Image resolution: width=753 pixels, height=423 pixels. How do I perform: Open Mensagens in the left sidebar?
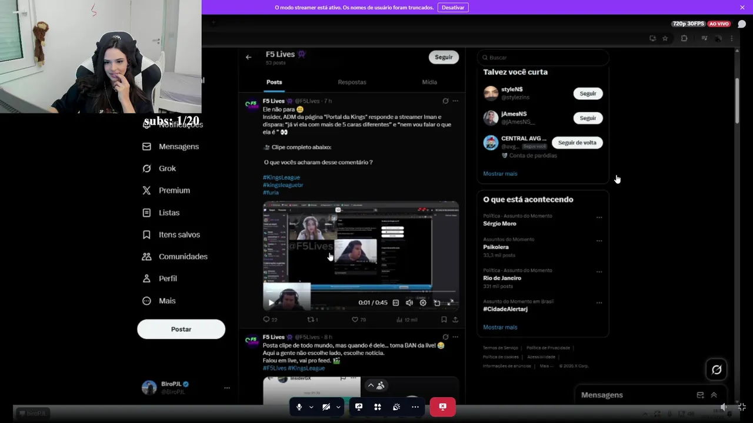click(171, 146)
